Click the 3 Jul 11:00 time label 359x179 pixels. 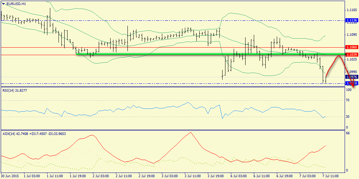(x=193, y=176)
